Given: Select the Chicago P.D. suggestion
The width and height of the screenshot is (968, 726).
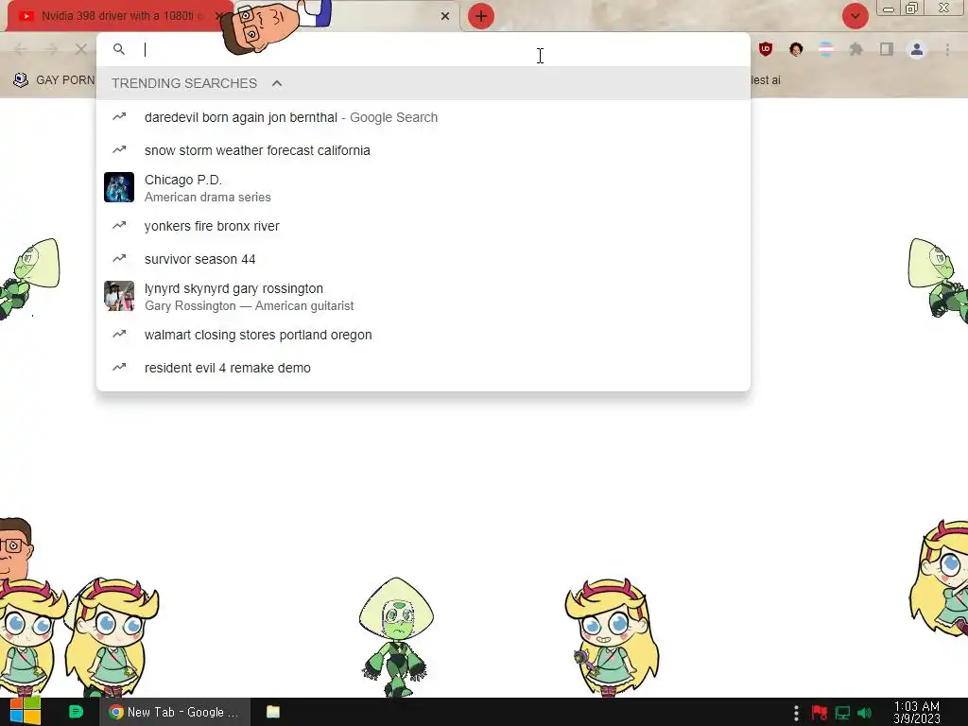Looking at the screenshot, I should (423, 188).
